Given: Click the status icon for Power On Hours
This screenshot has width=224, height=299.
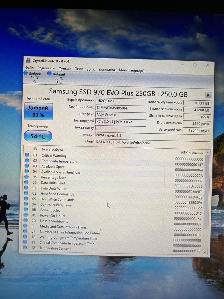Looking at the screenshot, I should (25, 215).
